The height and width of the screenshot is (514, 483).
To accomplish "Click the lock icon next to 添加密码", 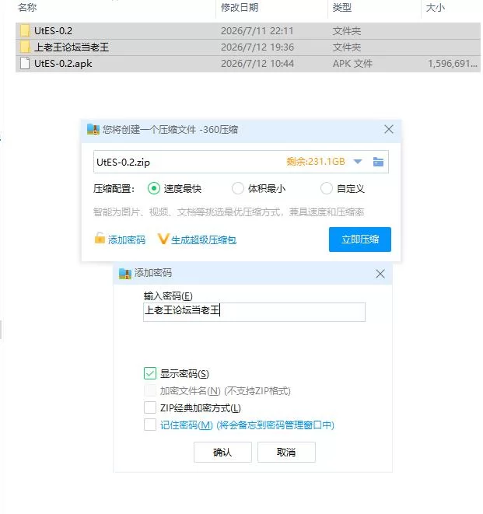I will point(100,239).
